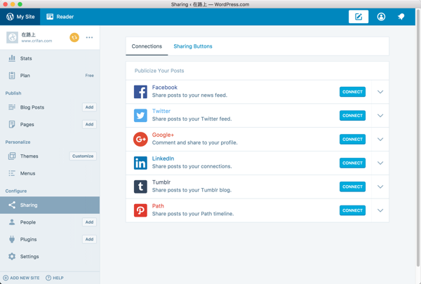Click the Settings gear icon
The width and height of the screenshot is (421, 284).
[x=12, y=257]
